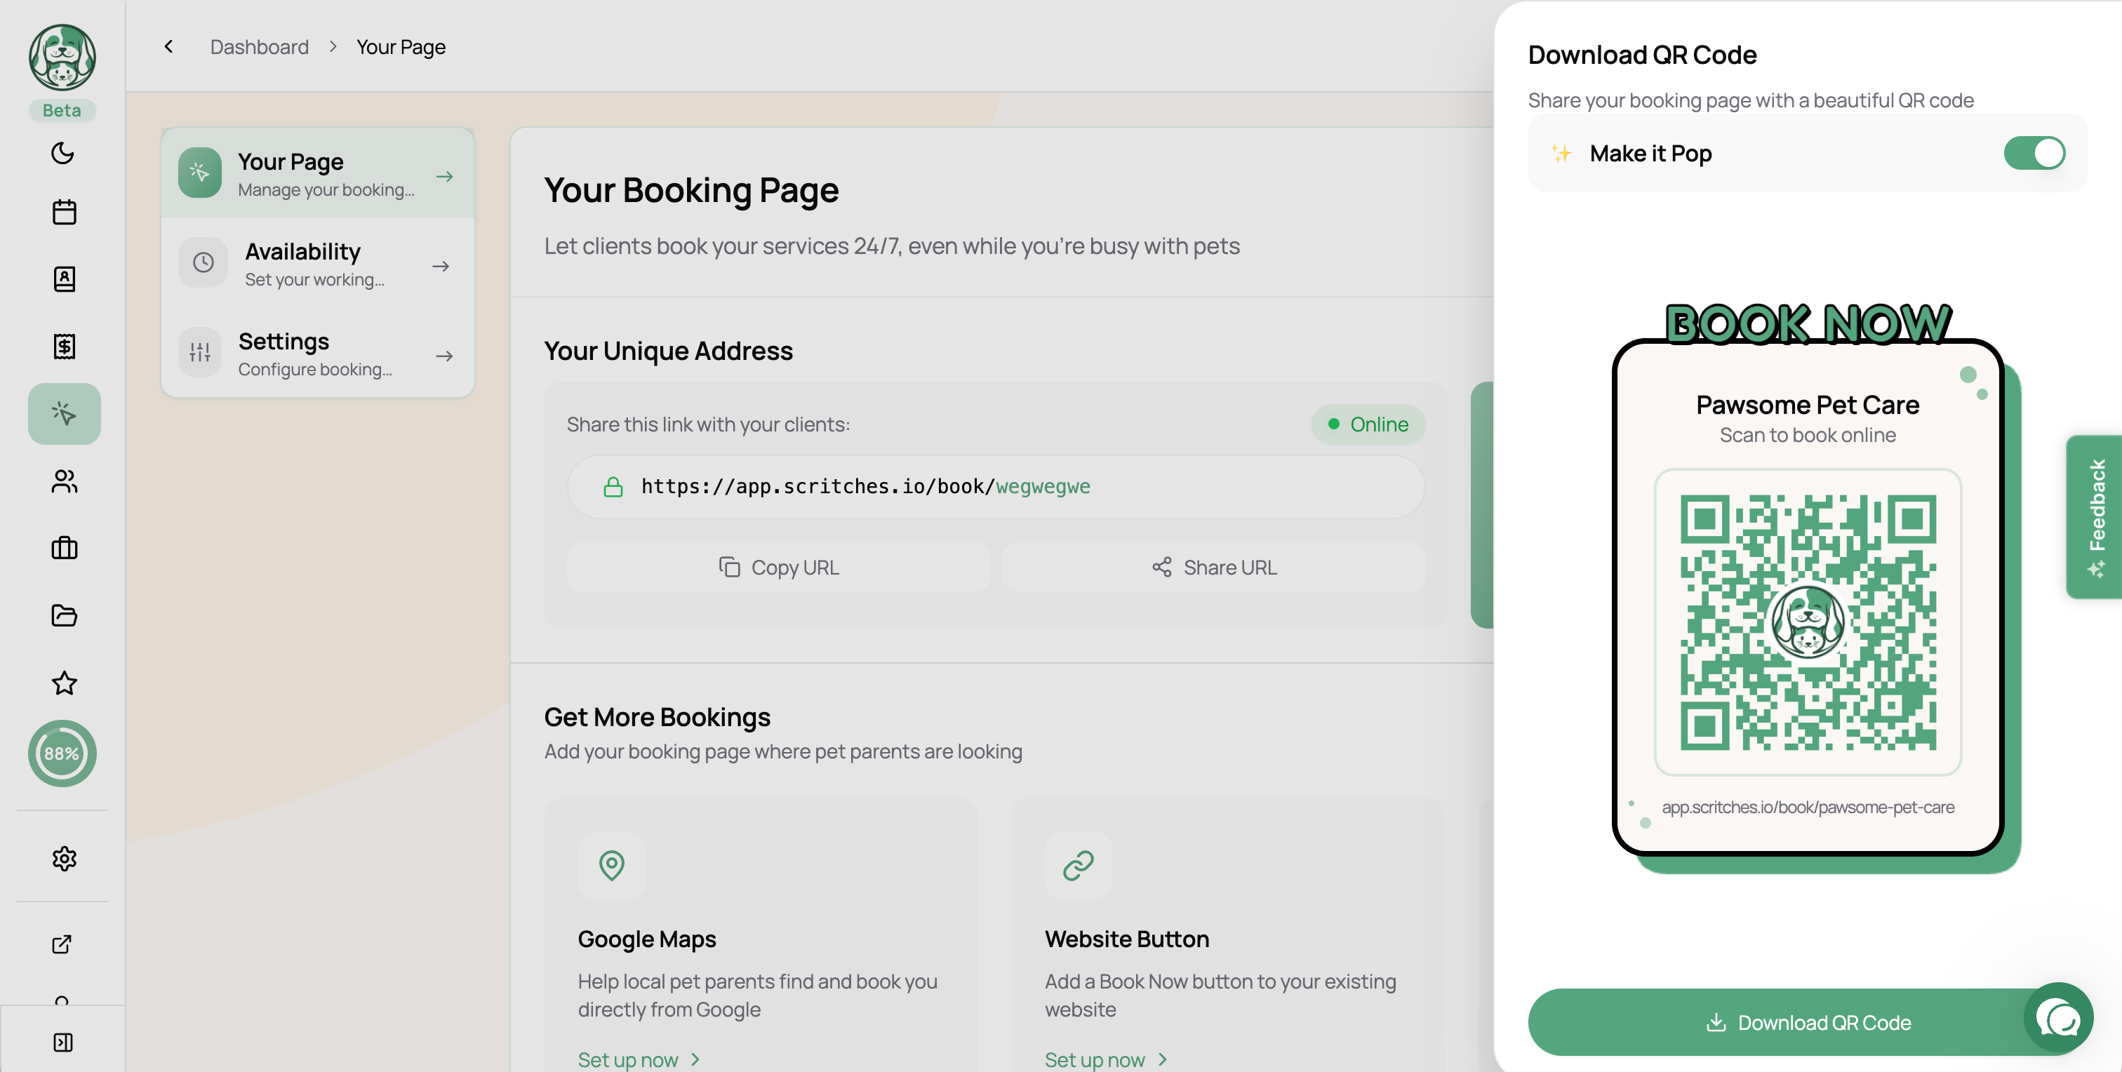The width and height of the screenshot is (2122, 1072).
Task: Collapse the sidebar panel icon at bottom
Action: (x=62, y=1043)
